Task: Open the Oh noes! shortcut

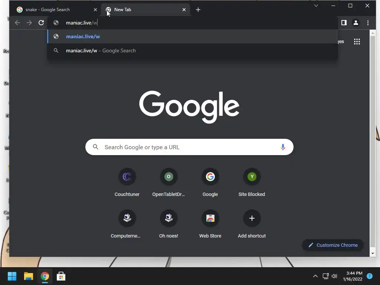Action: 169,224
